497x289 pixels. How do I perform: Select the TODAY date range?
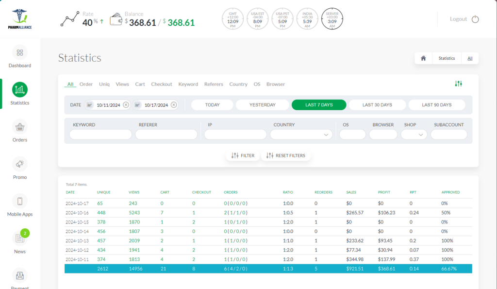tap(213, 105)
